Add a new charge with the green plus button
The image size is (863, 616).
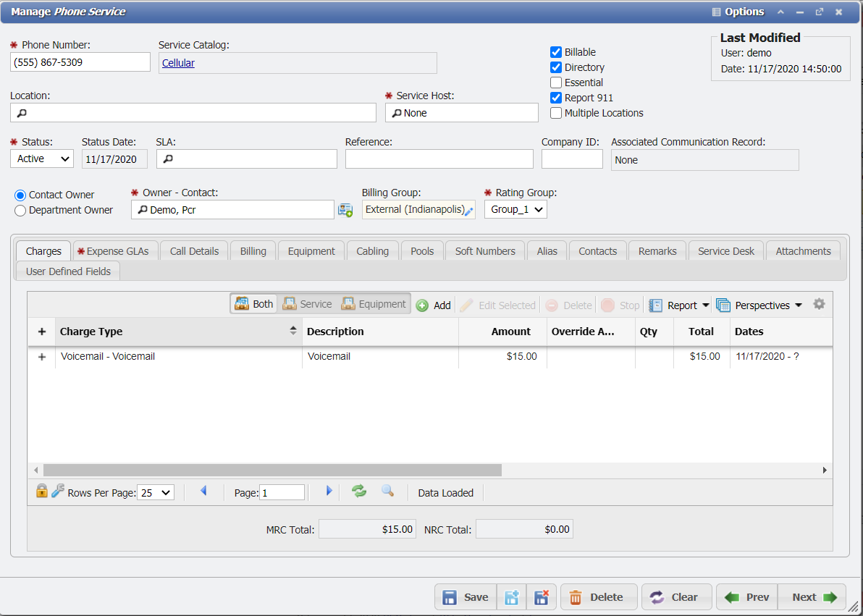[x=433, y=305]
